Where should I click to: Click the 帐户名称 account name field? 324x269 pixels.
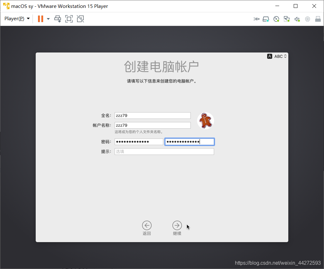tap(153, 125)
